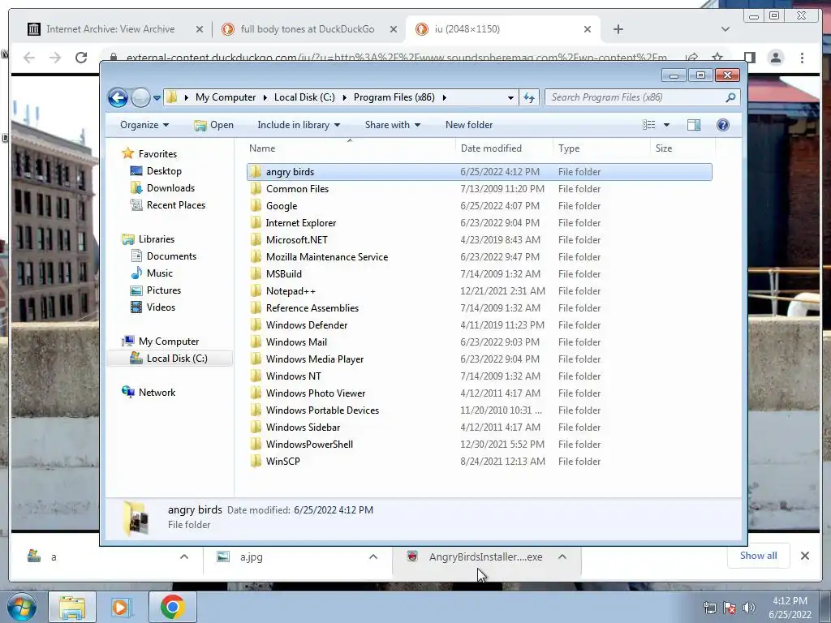Expand AngryBirdsInstaller download options arrow
Image resolution: width=831 pixels, height=623 pixels.
click(562, 556)
